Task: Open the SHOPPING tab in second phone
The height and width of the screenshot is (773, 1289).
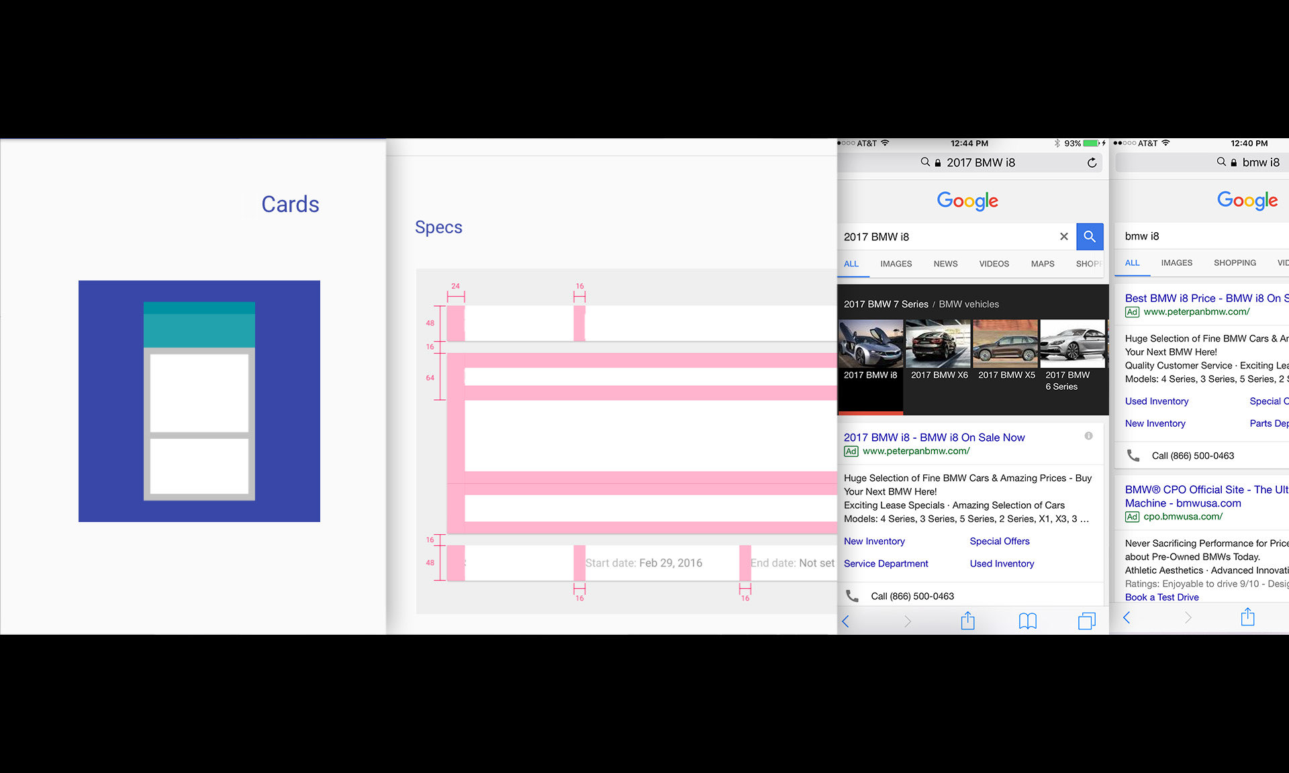Action: [1235, 263]
